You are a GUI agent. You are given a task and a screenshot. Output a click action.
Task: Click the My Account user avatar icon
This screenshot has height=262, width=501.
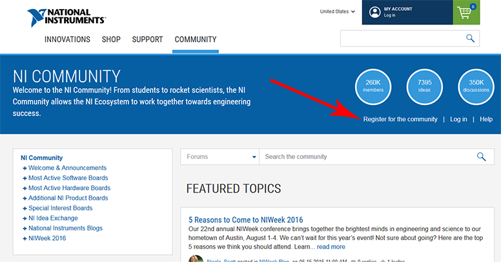coord(374,12)
